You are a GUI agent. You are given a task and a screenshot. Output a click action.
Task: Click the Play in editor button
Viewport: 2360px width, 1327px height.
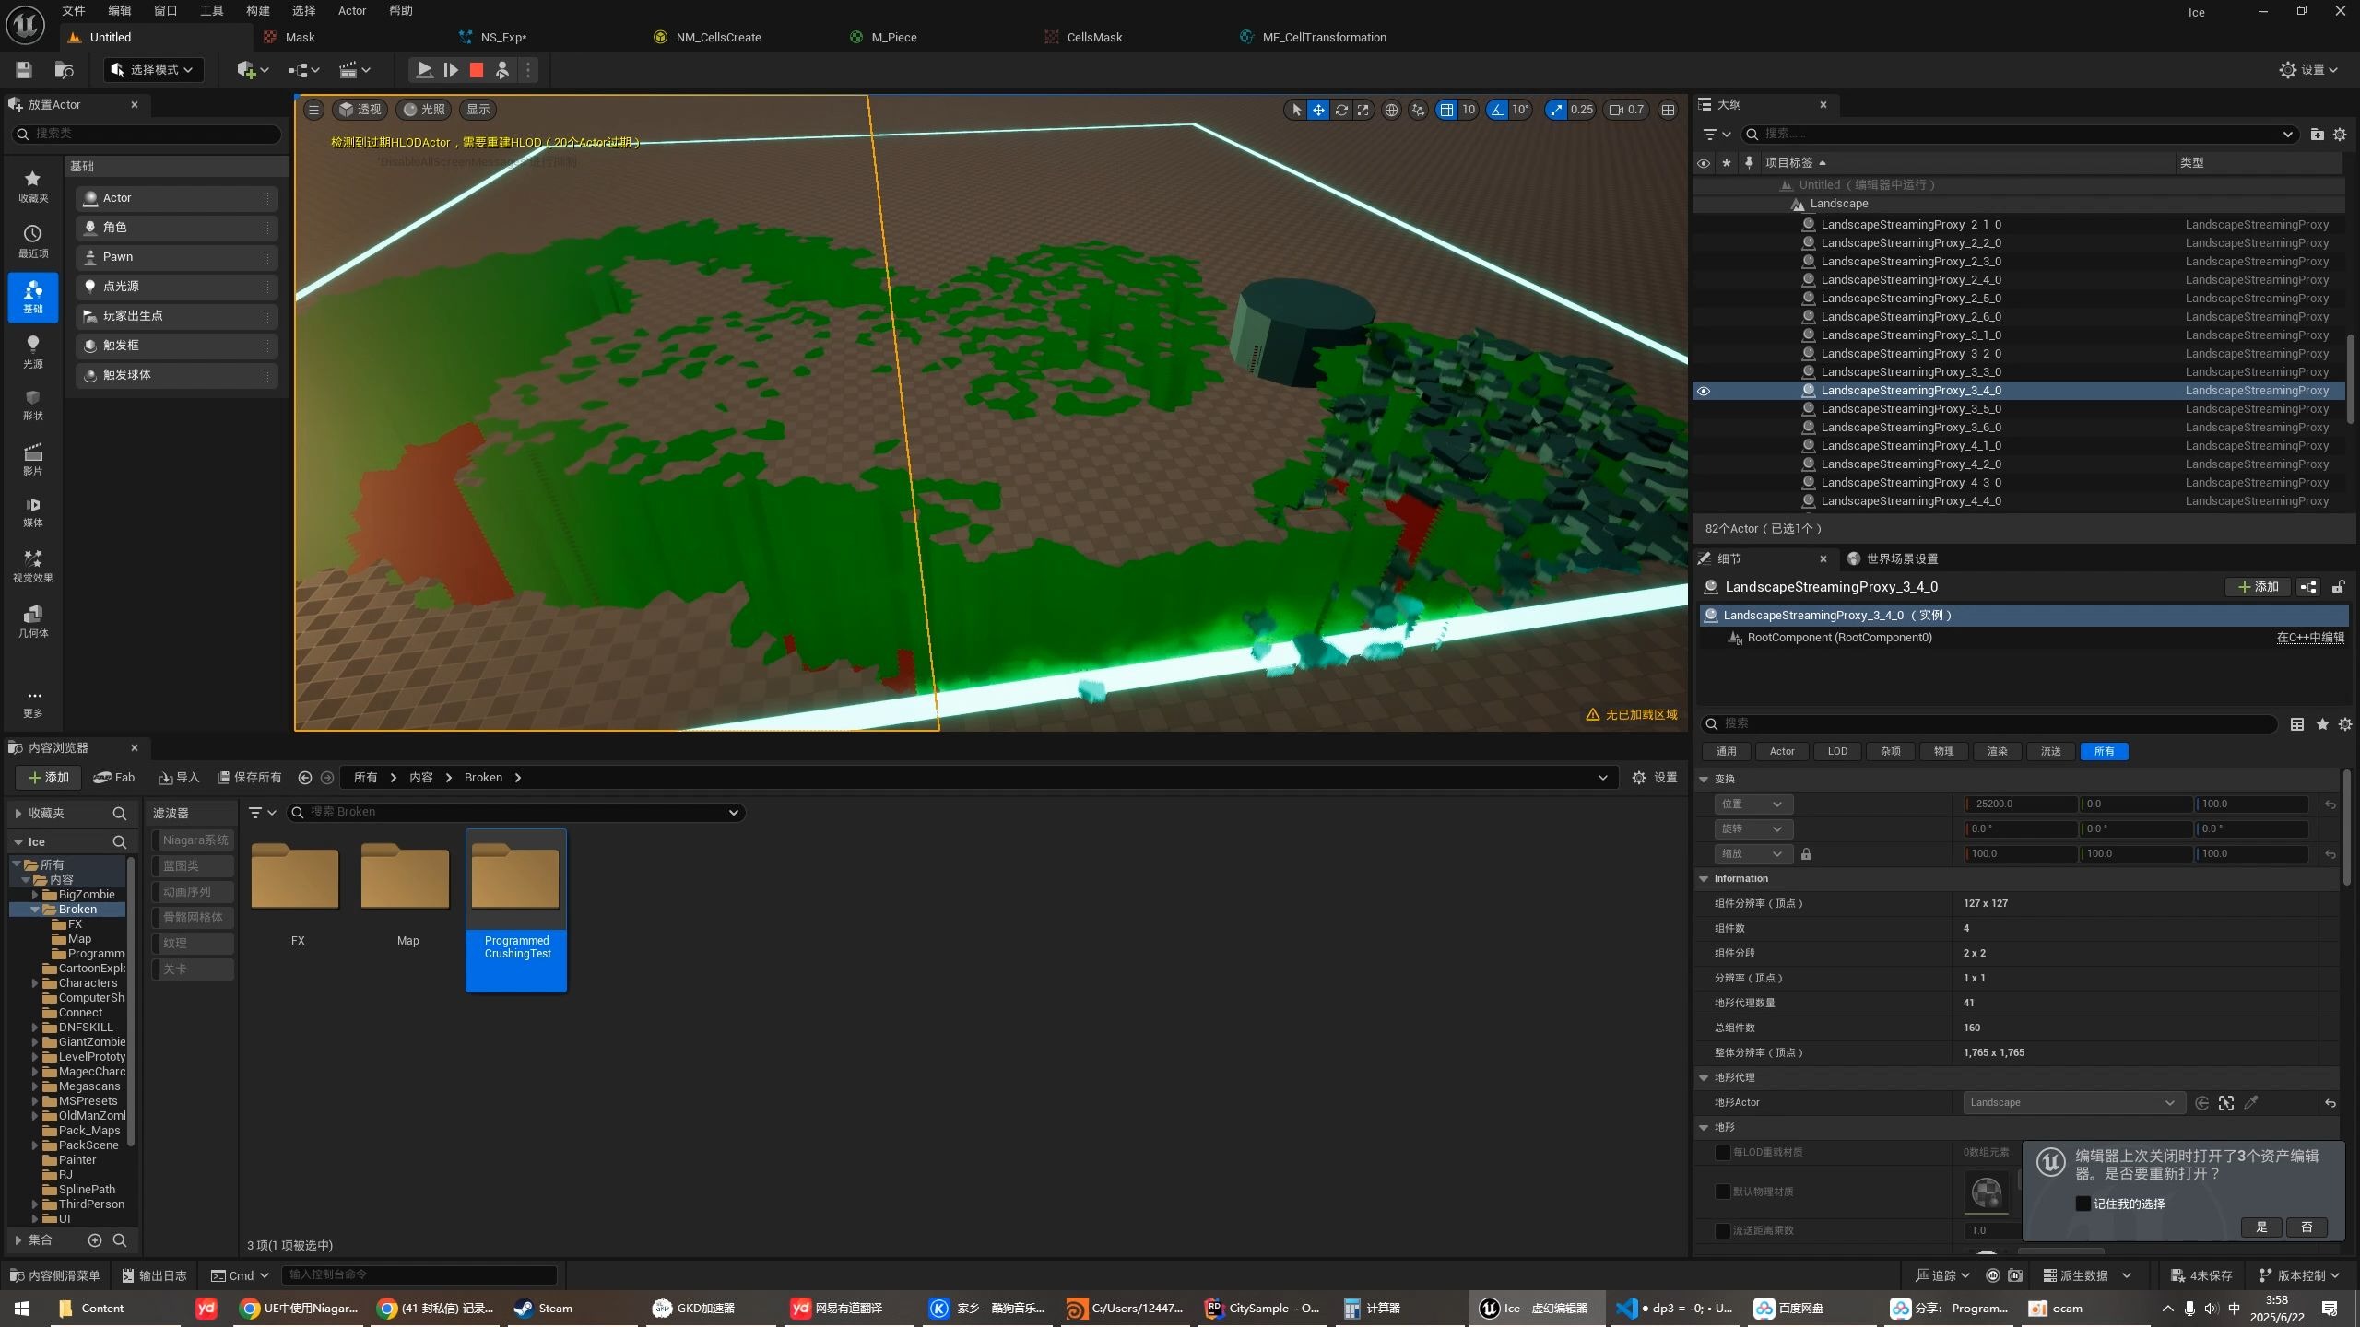coord(424,70)
